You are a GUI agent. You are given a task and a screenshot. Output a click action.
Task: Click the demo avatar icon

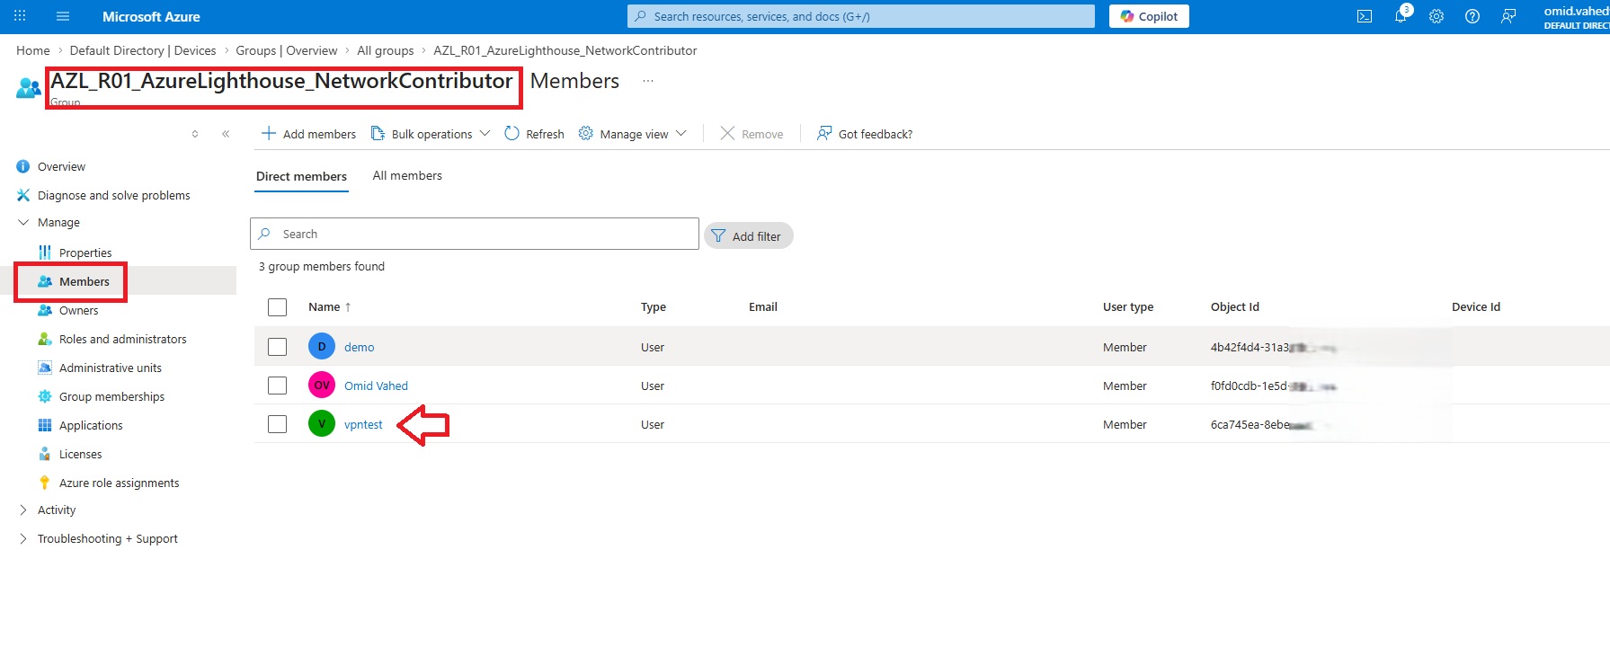pos(322,346)
